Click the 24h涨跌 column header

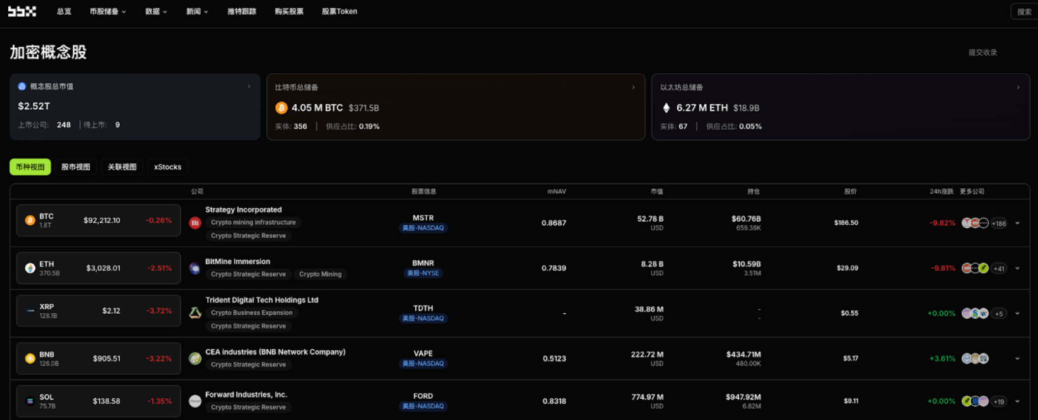941,192
